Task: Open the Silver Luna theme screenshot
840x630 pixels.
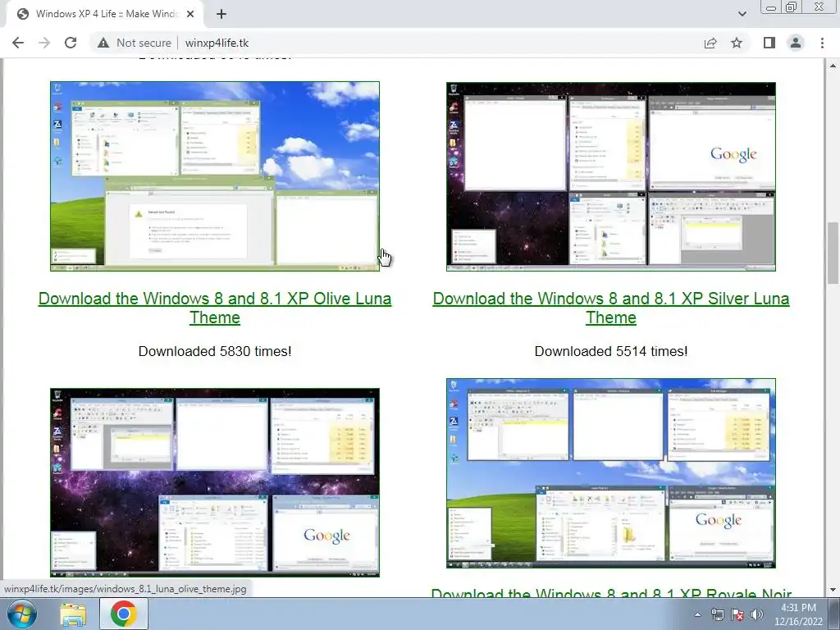Action: [610, 176]
